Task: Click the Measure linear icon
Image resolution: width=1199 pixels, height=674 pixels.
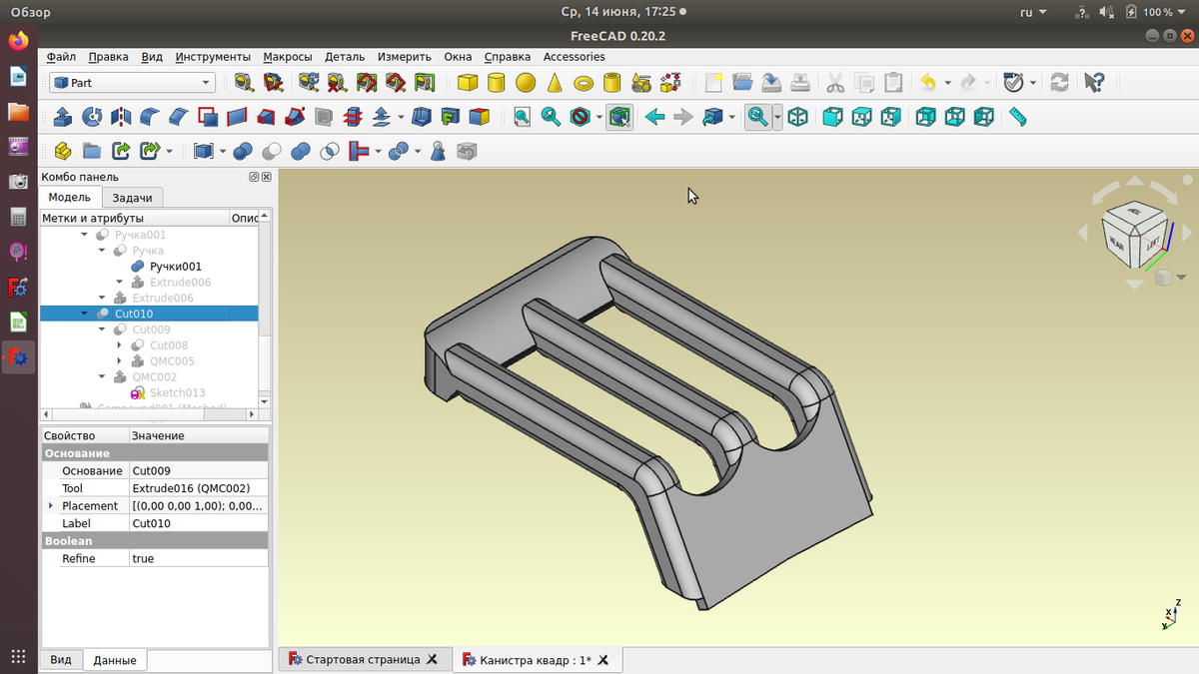Action: (x=242, y=83)
